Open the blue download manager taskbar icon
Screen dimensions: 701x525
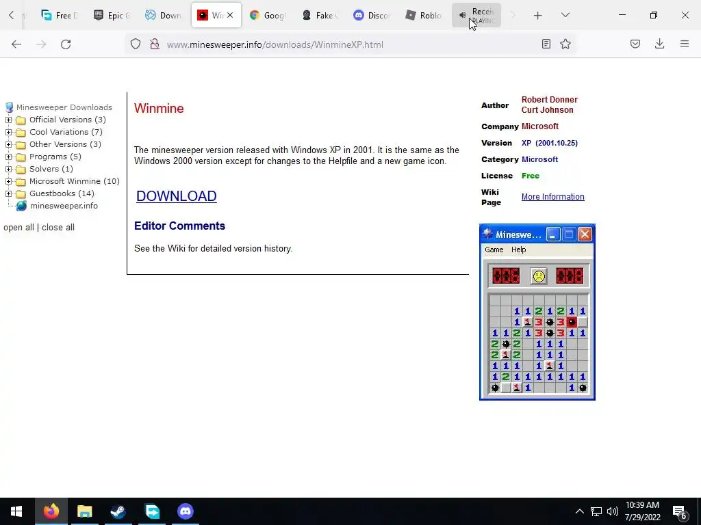(x=152, y=511)
